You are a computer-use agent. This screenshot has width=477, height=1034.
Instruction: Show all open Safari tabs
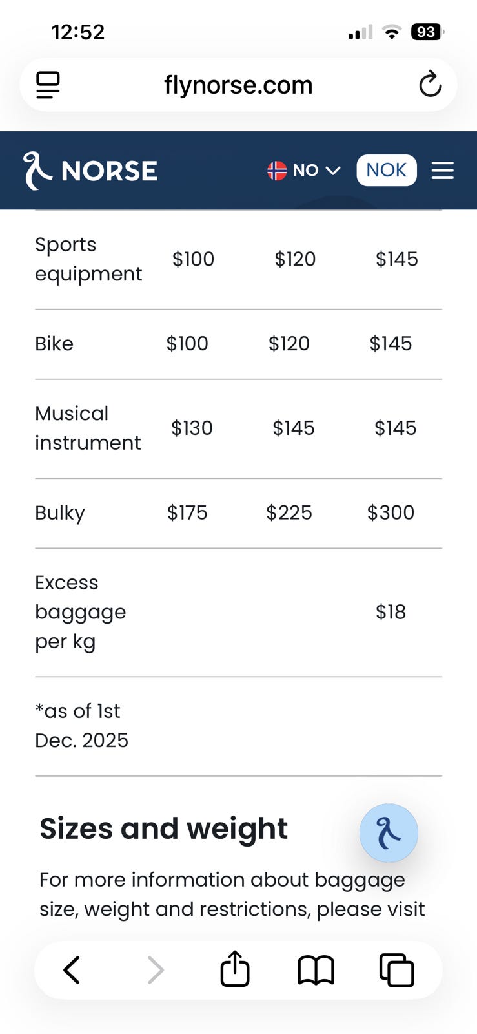[x=396, y=970]
